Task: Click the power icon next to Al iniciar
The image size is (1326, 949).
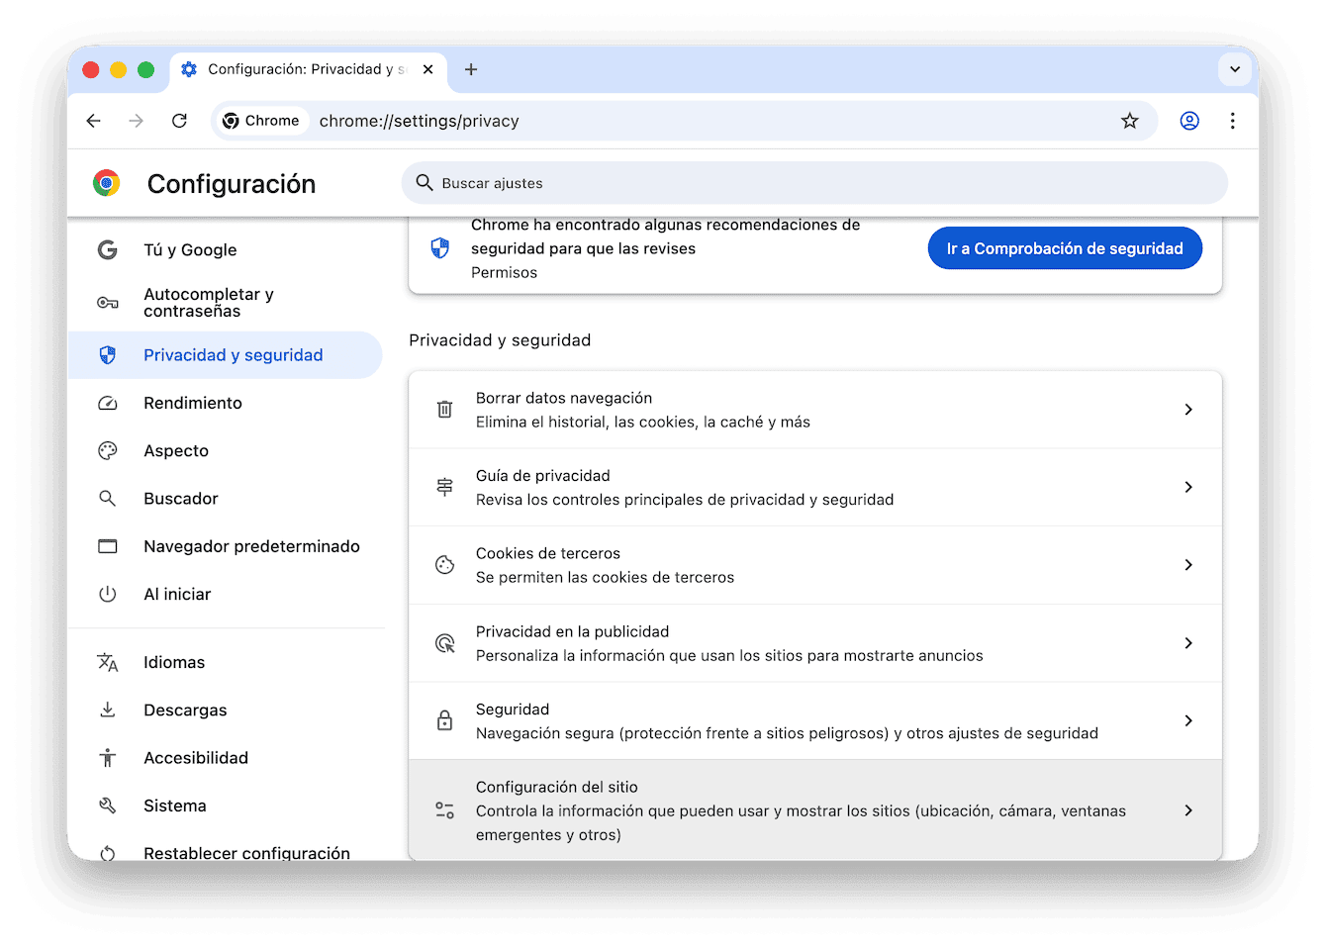Action: 107,594
